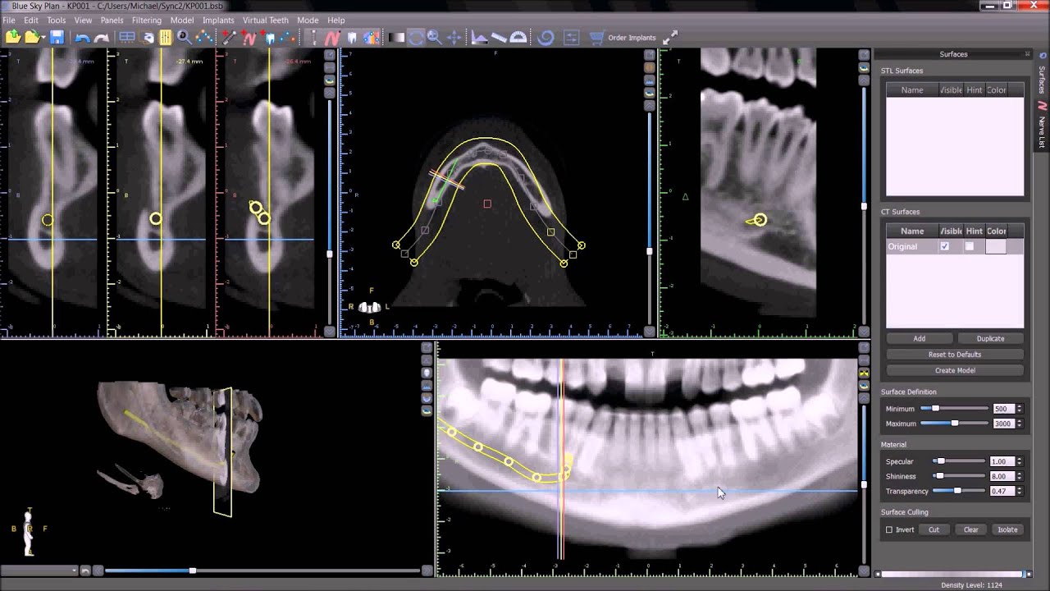Click the Maximum surface definition slider
The image size is (1050, 591).
point(954,424)
